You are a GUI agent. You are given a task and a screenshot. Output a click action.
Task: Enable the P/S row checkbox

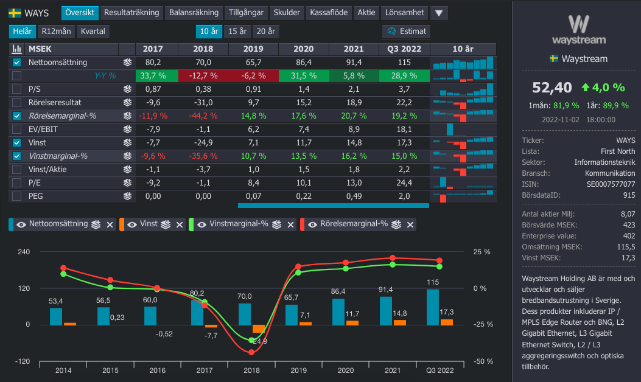(17, 89)
